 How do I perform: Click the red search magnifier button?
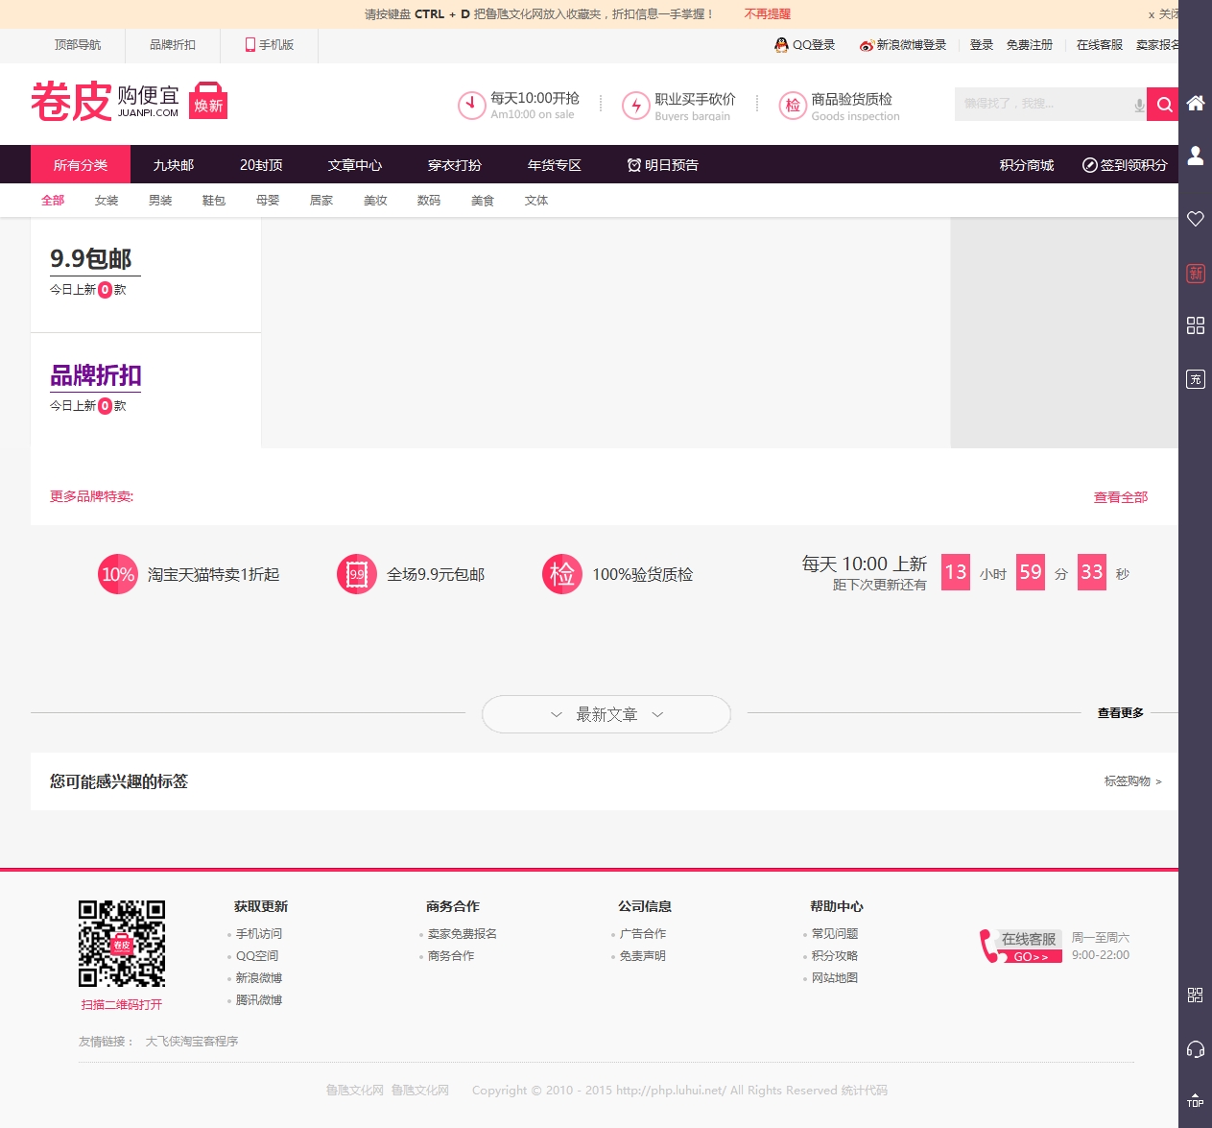click(x=1164, y=105)
